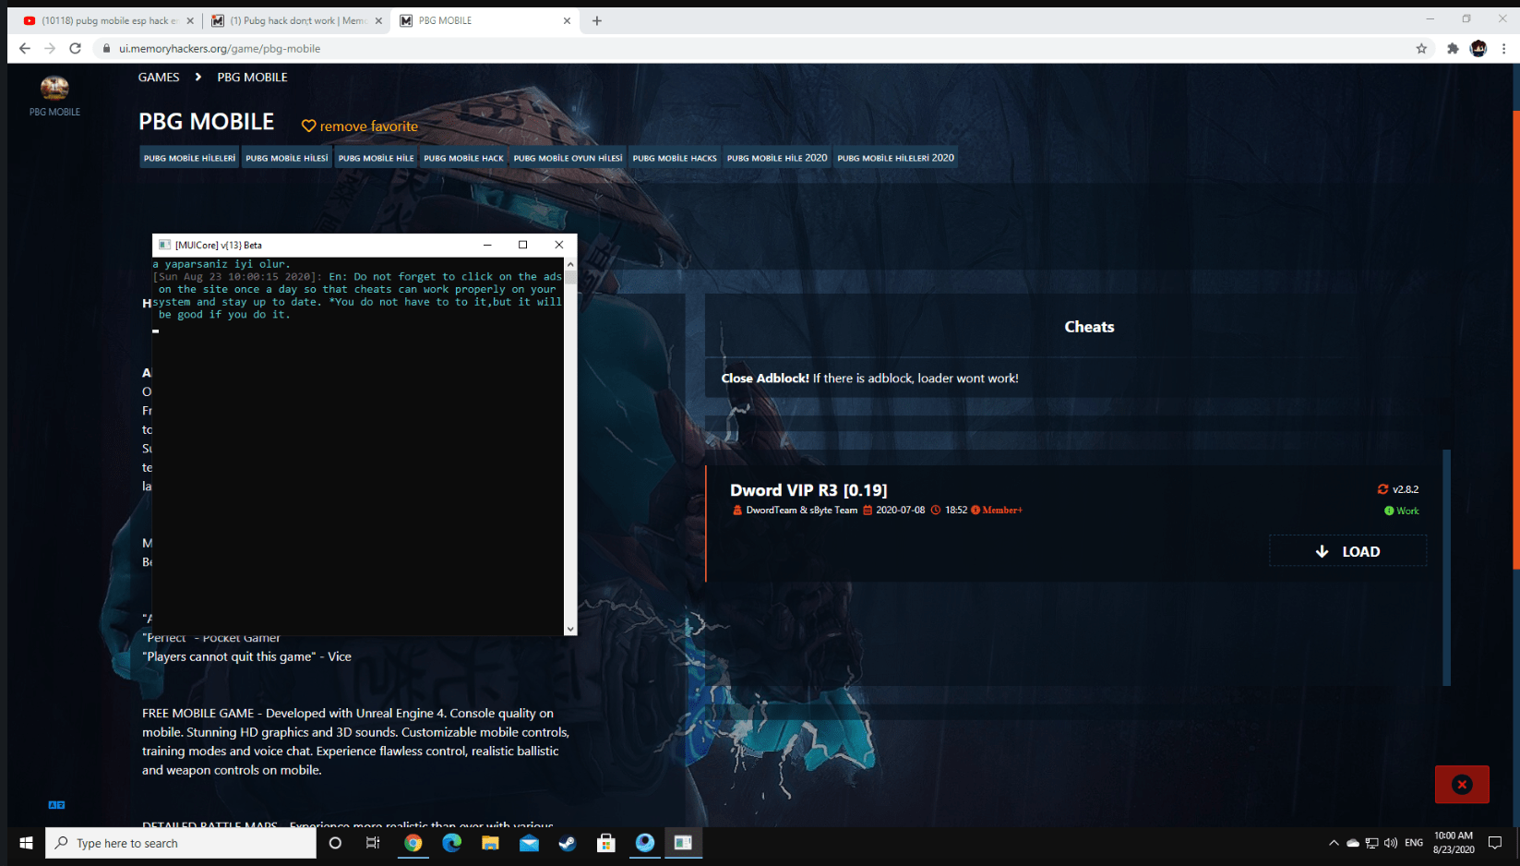The image size is (1520, 866).
Task: Click the Member+ badge on the cheat
Action: [x=997, y=510]
